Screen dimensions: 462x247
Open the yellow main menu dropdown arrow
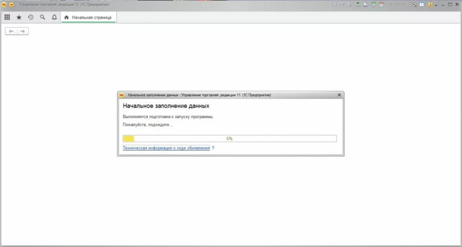point(12,4)
